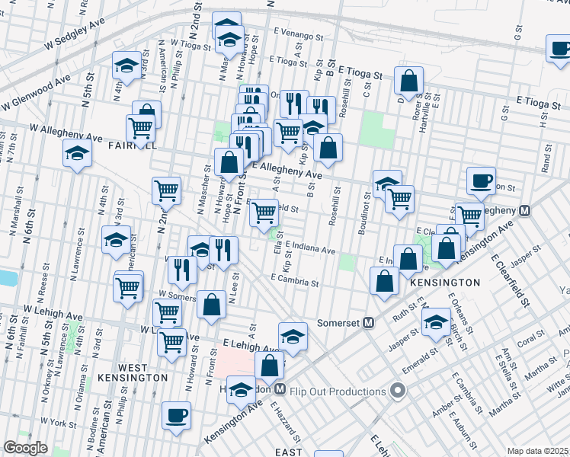Click the shopping cart marker left of Kip St above E Allegheny Ave

click(x=288, y=134)
